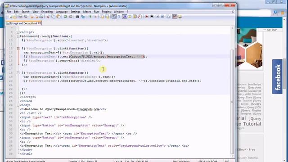Image resolution: width=288 pixels, height=162 pixels.
Task: Toggle the indent guide toolbar button
Action: pos(125,17)
